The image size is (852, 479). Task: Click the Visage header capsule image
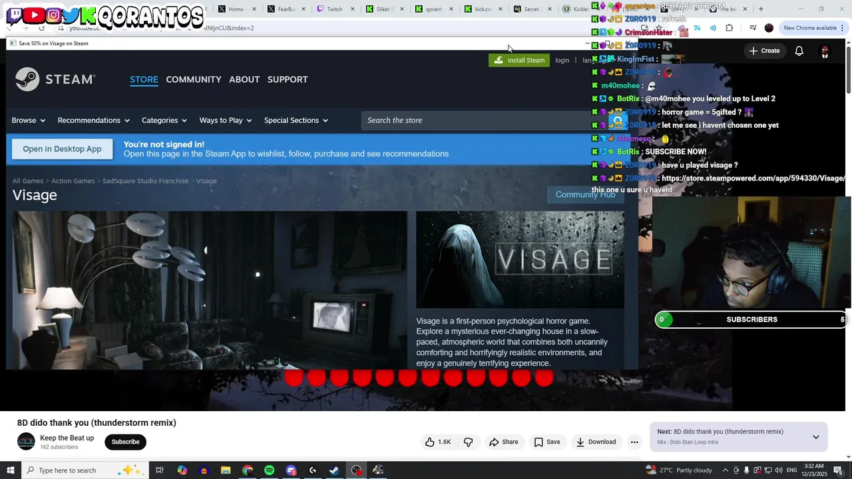[x=520, y=260]
